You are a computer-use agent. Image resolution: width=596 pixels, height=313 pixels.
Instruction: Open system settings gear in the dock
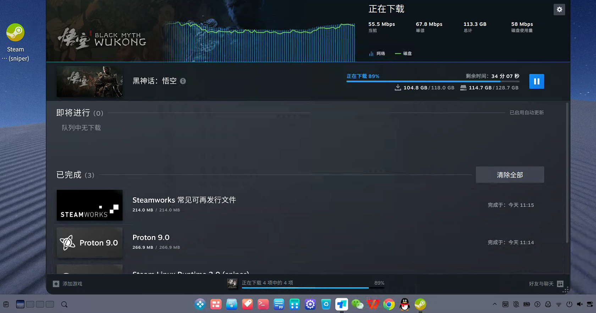pos(310,304)
